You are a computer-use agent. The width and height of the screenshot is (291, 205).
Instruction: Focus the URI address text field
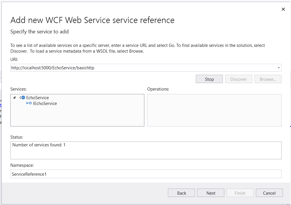(x=138, y=68)
